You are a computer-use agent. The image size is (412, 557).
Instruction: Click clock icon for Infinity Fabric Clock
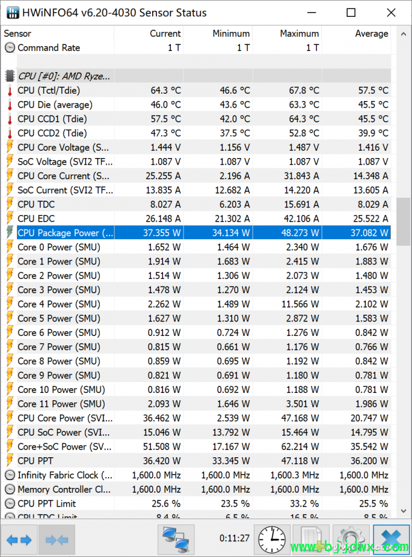pos(10,475)
